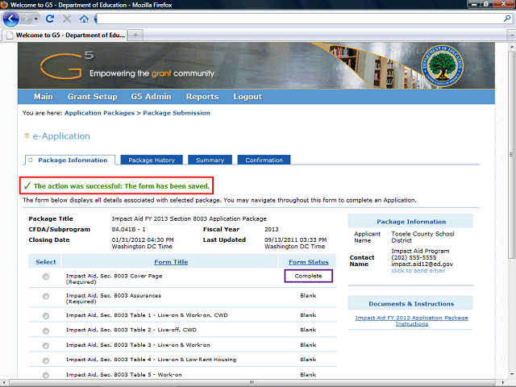Click the Package Submission breadcrumb link

click(177, 113)
